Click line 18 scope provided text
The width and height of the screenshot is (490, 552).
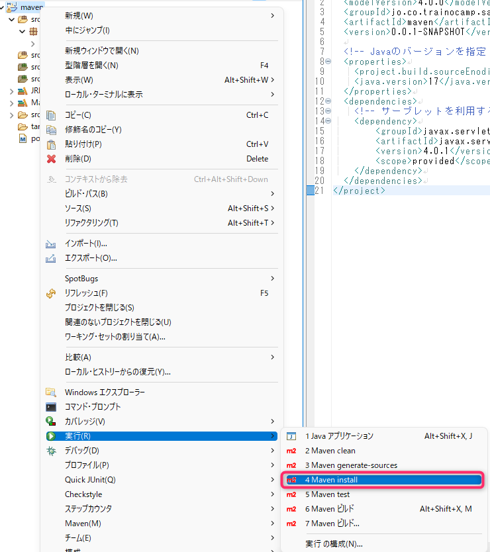(432, 161)
